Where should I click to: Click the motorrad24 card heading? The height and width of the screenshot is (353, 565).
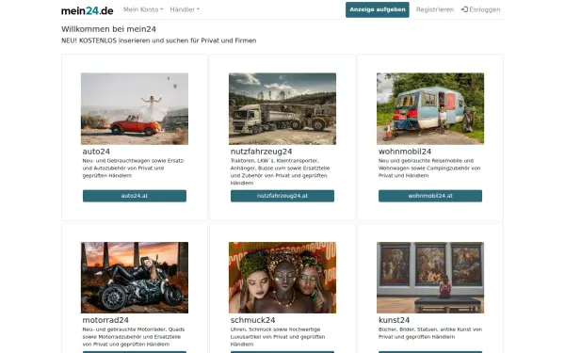(105, 320)
